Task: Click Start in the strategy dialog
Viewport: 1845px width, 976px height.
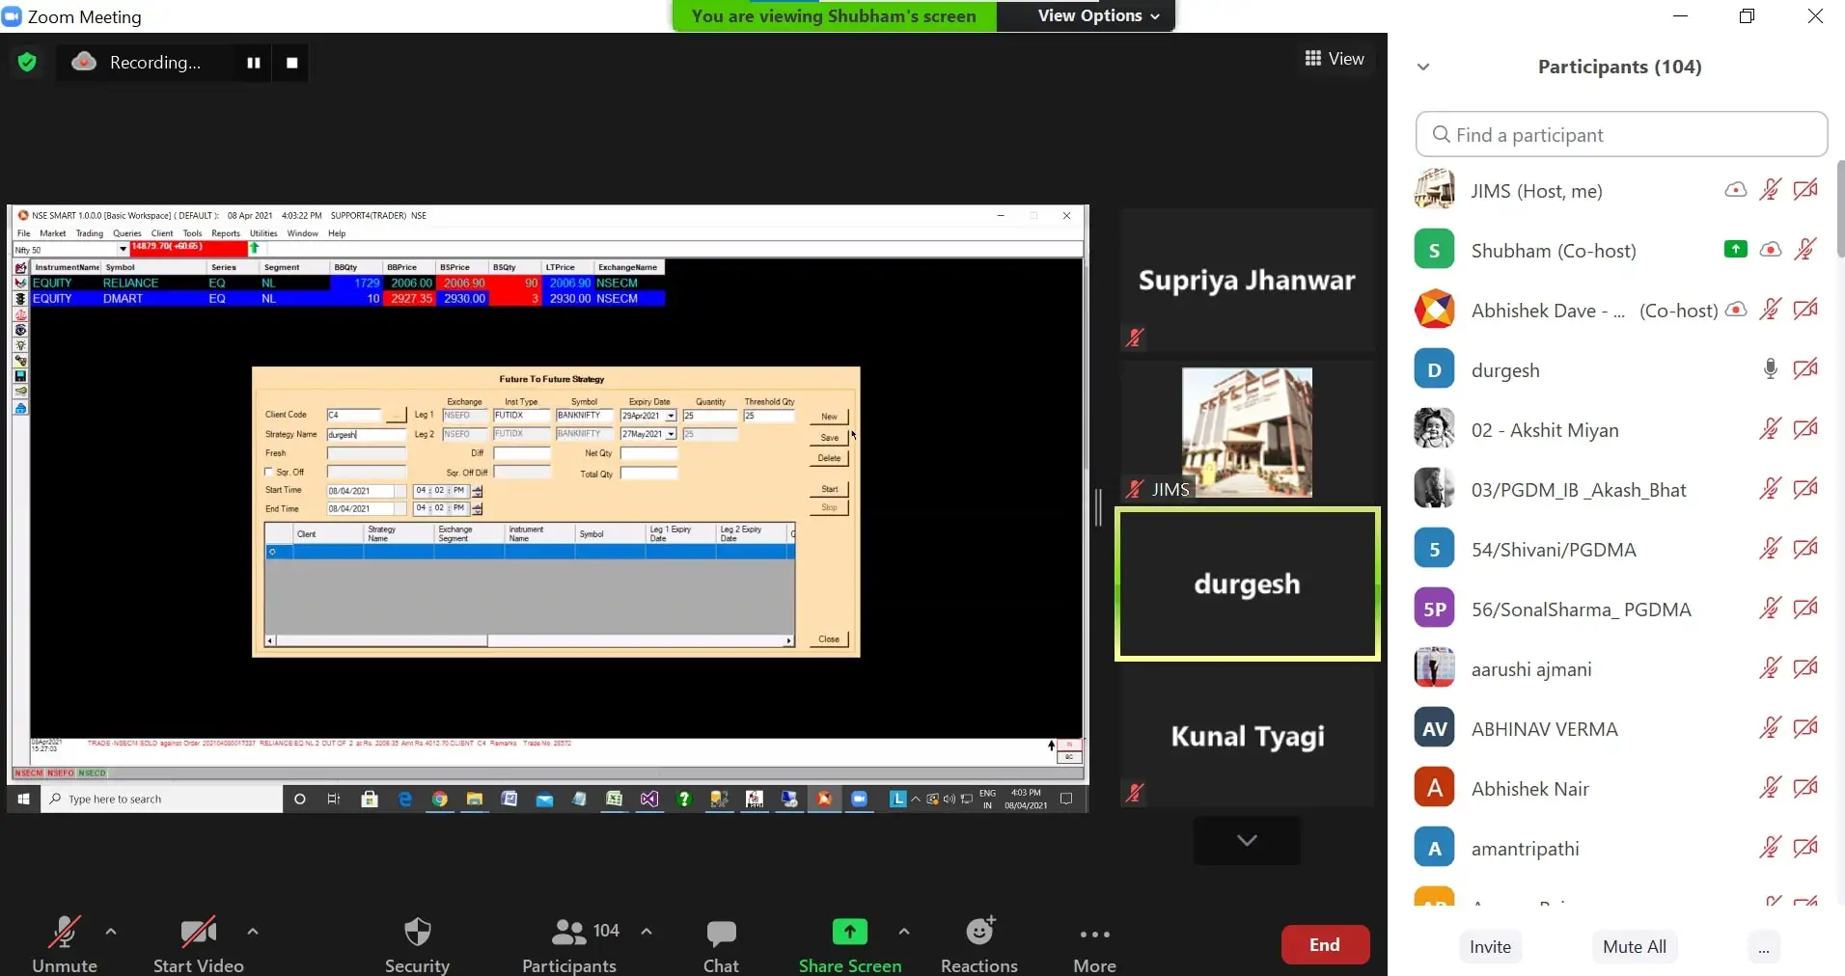Action: click(829, 489)
